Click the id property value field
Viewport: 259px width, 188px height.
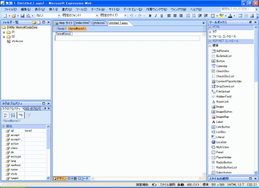click(35, 131)
